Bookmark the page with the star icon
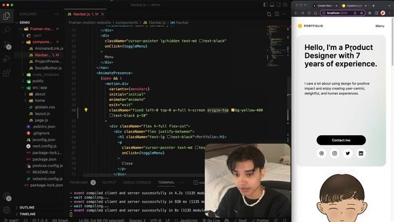This screenshot has height=222, width=394. [361, 13]
